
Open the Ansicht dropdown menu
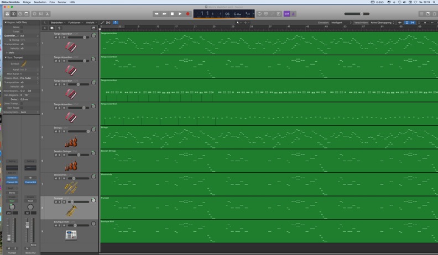pos(91,23)
